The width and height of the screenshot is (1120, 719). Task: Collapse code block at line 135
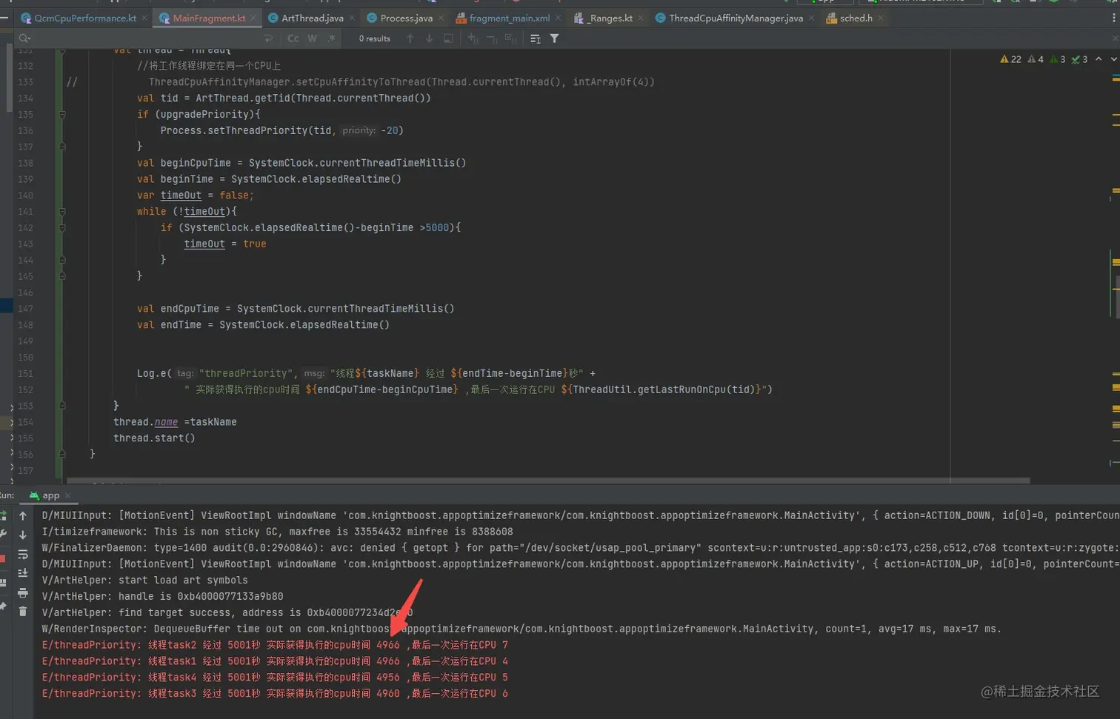(62, 114)
